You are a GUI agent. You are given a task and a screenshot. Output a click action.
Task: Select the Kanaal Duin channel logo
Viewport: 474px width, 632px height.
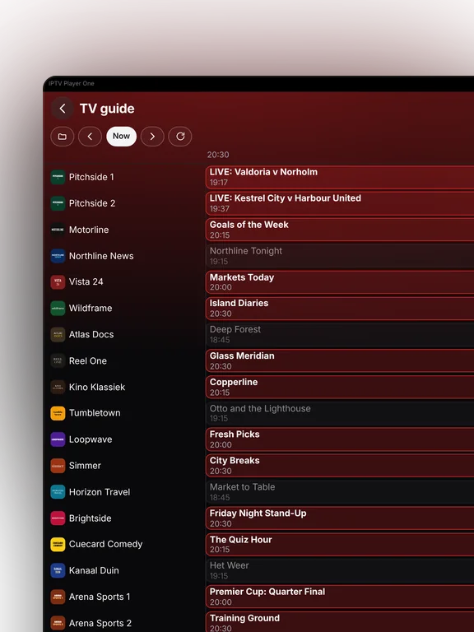pos(58,570)
